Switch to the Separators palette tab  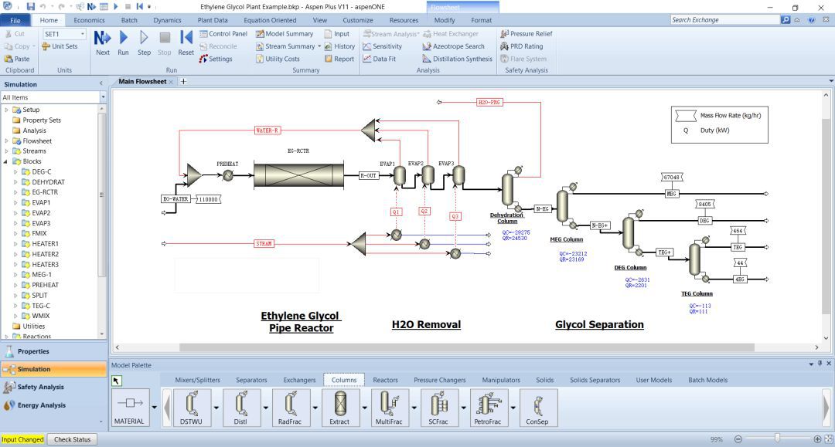(251, 380)
